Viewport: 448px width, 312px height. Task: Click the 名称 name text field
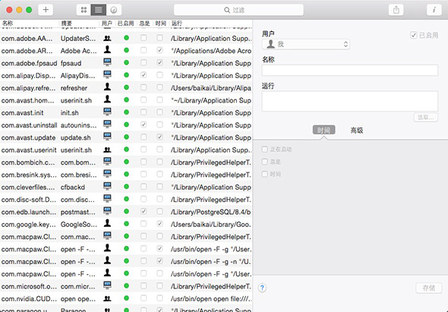coord(350,70)
